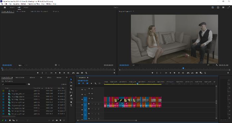Open Timeline display settings wrench
The image size is (232, 123).
95,83
